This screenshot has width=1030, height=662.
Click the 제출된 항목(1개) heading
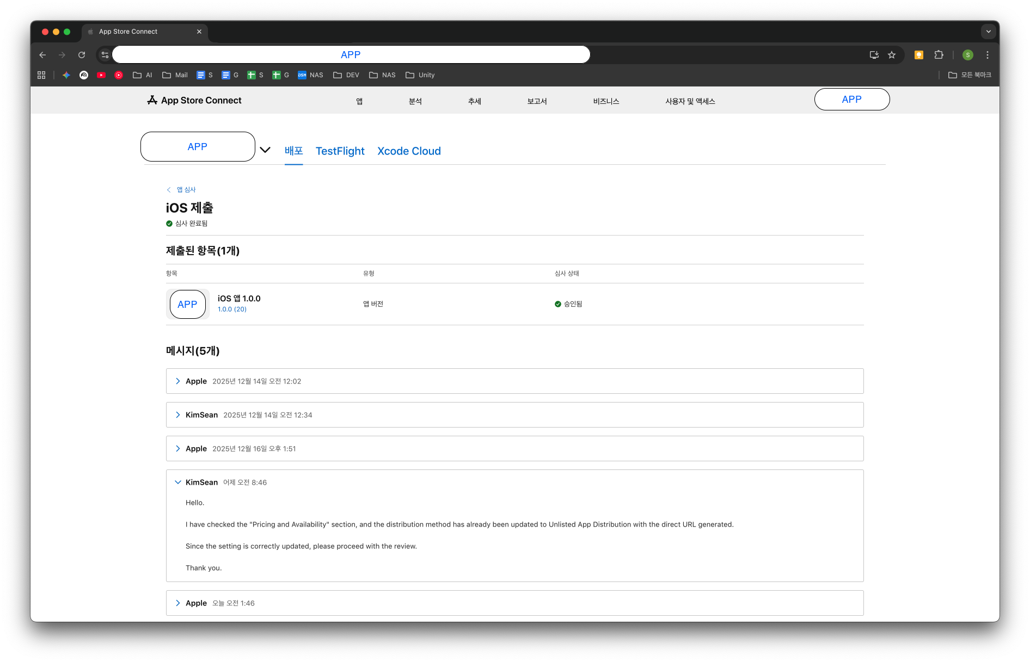203,251
